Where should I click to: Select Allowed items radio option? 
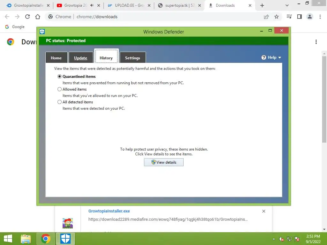coord(59,89)
